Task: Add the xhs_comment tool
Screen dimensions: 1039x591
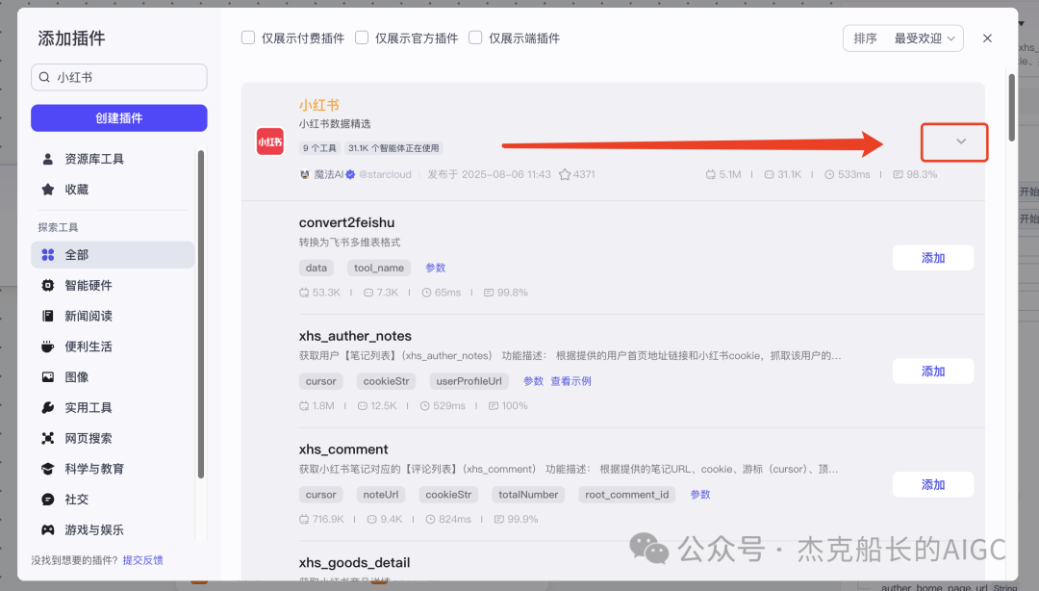Action: [933, 485]
